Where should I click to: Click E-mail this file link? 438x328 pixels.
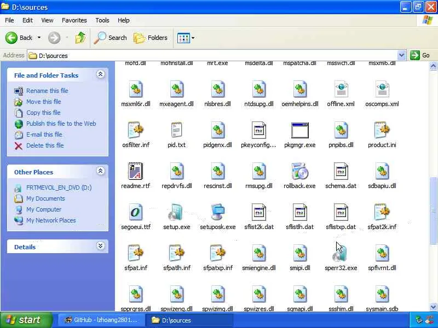(x=44, y=134)
